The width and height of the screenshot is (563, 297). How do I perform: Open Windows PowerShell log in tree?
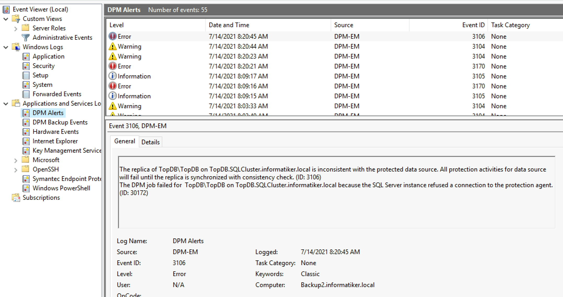click(61, 188)
